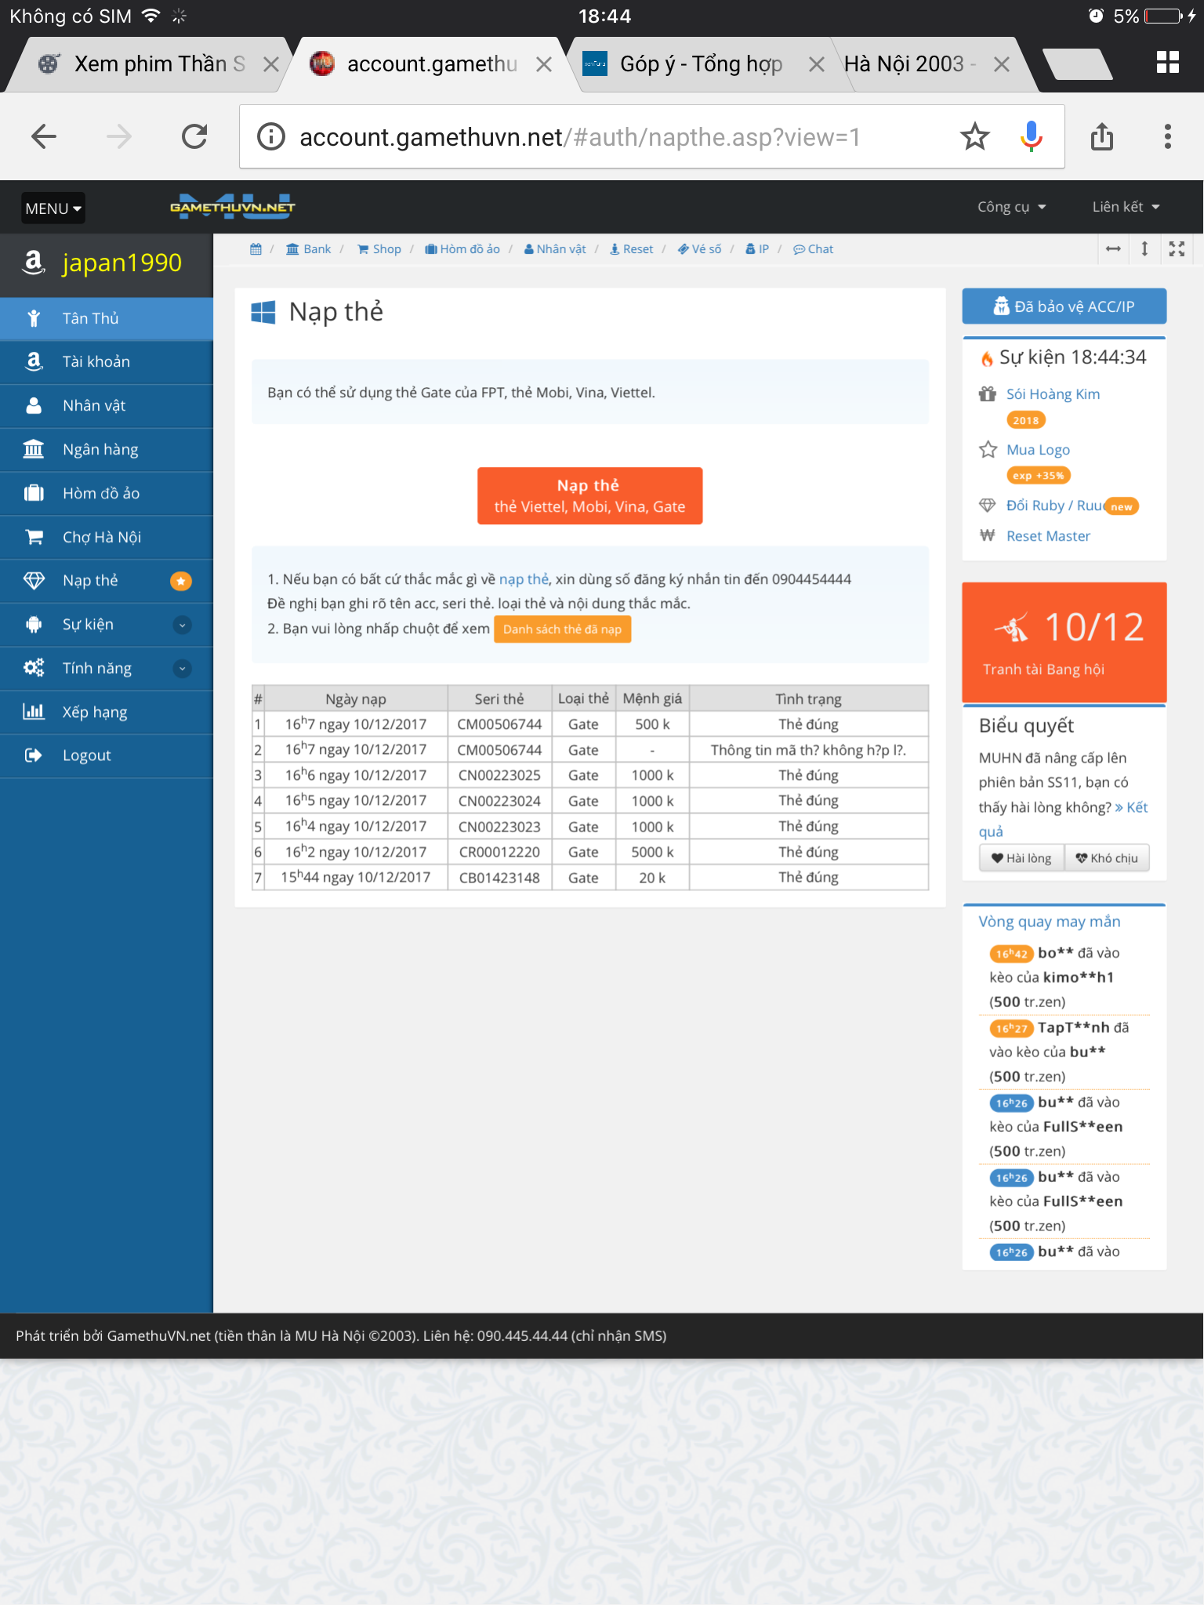Vote Khó chịu in the poll
The image size is (1204, 1605).
click(1107, 858)
